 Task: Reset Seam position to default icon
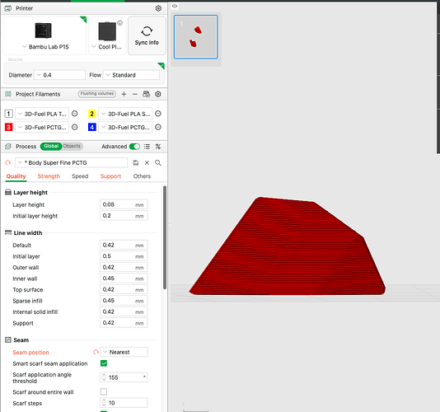pyautogui.click(x=96, y=352)
